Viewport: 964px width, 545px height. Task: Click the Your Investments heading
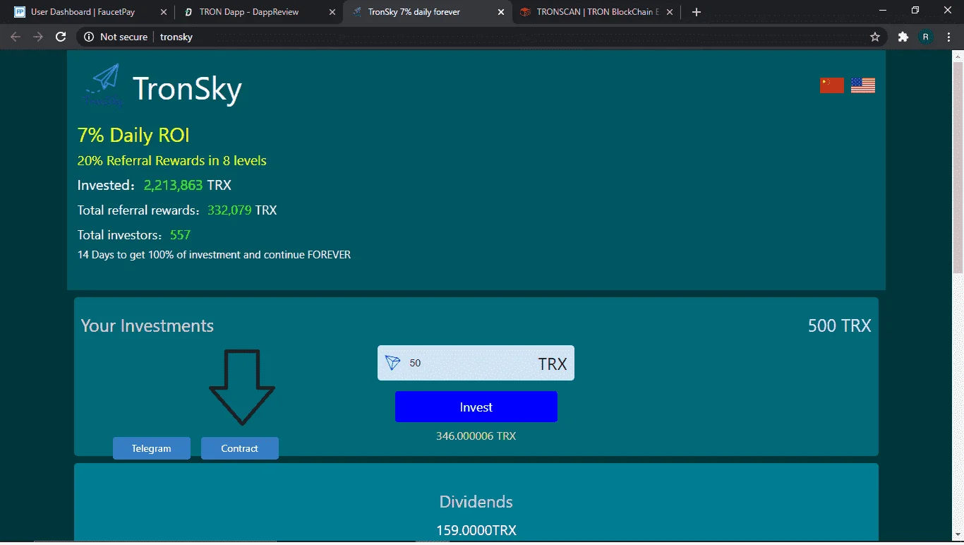(x=147, y=325)
